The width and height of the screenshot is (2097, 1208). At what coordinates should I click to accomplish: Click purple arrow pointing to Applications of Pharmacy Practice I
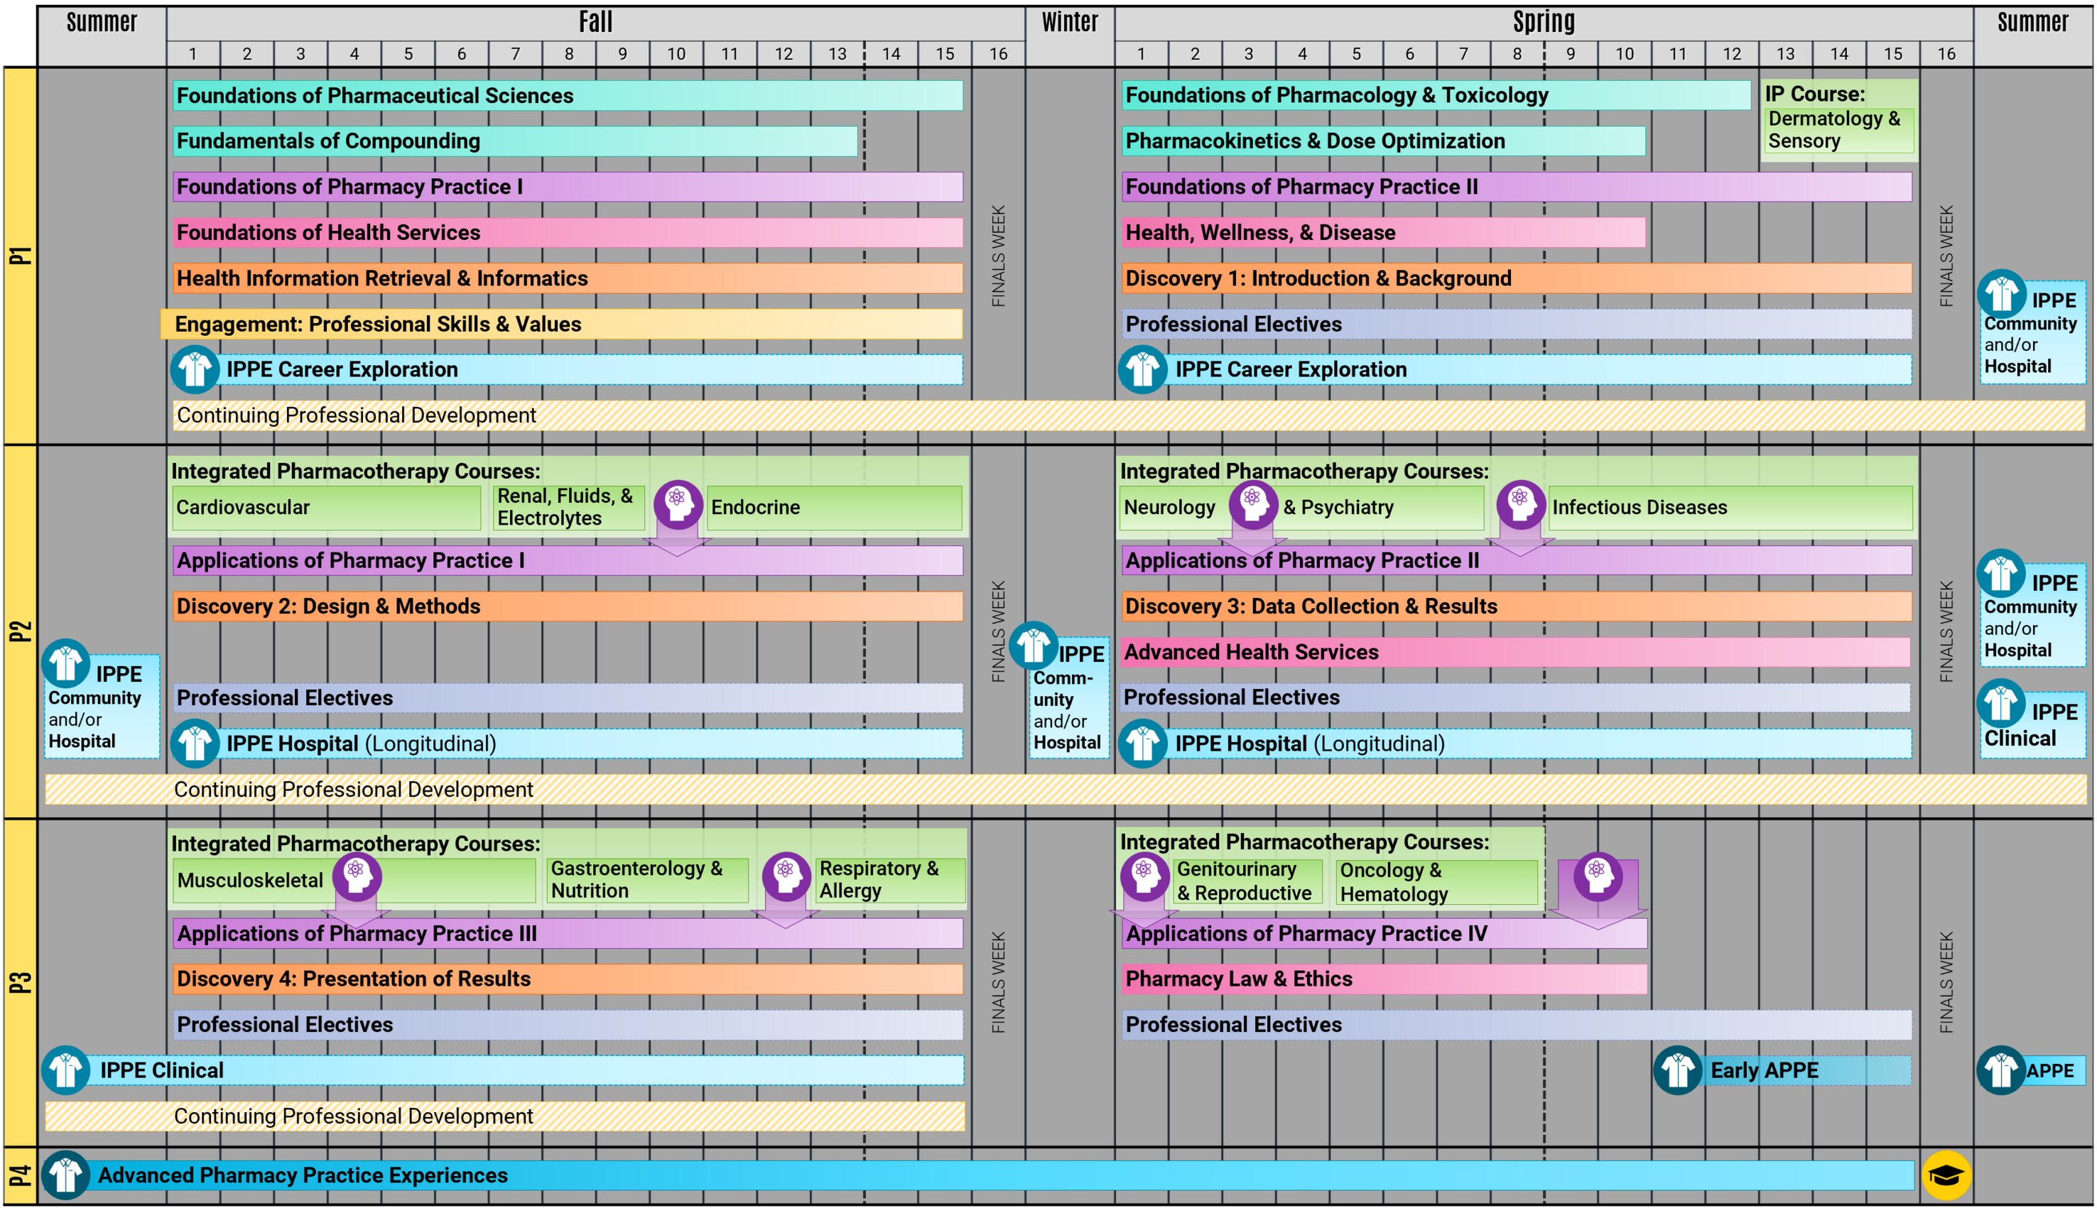(677, 543)
